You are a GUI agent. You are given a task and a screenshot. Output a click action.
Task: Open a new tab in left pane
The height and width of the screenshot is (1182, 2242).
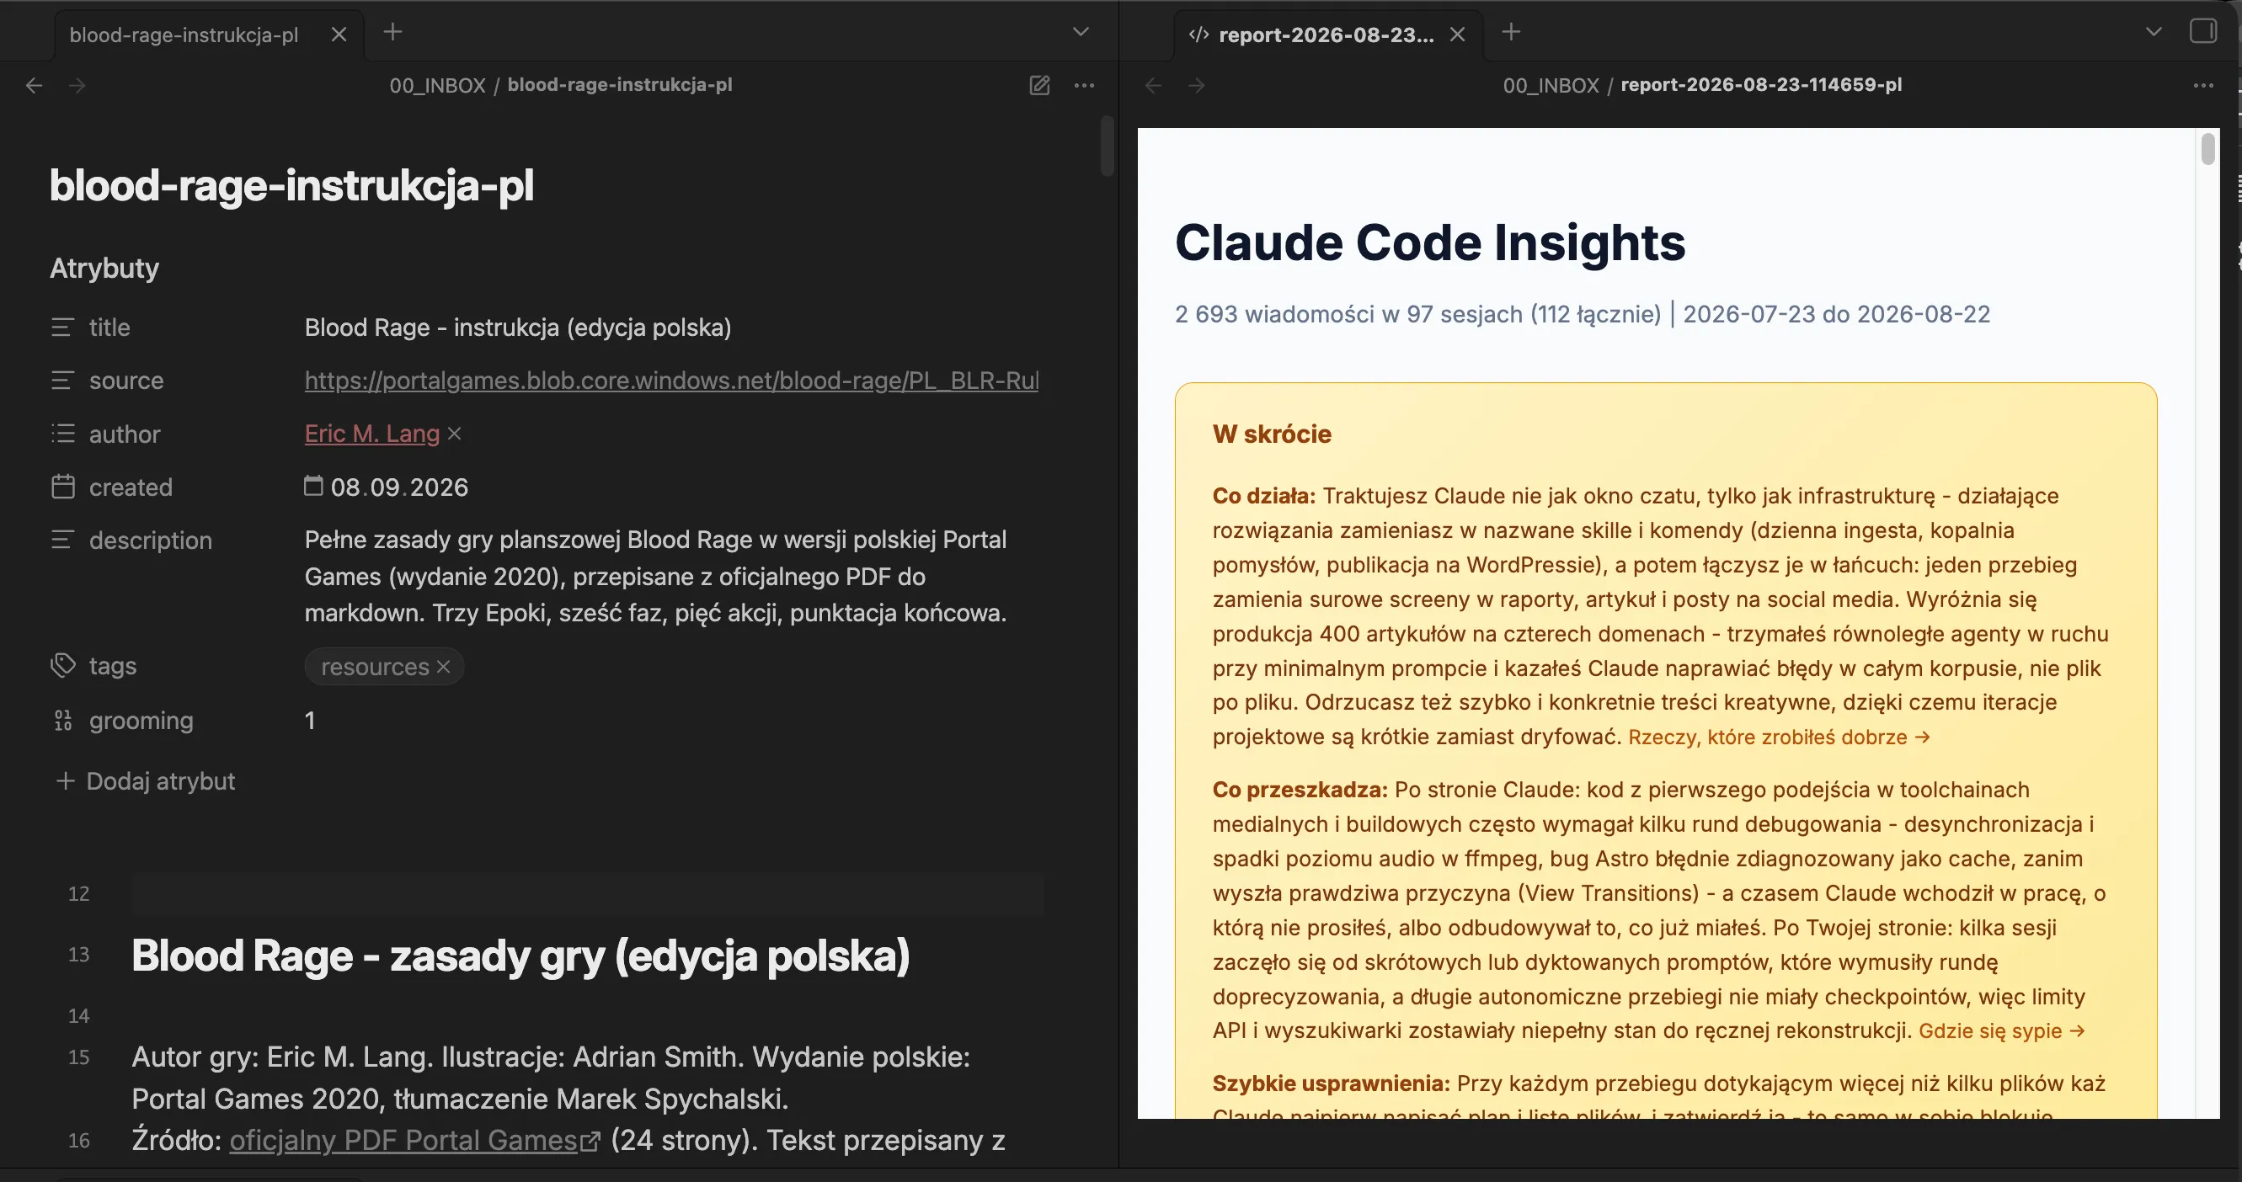(392, 32)
